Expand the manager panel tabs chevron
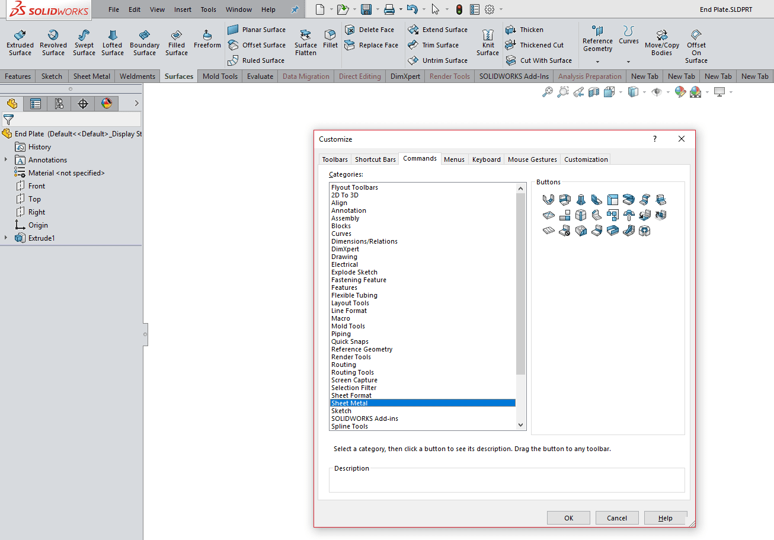The width and height of the screenshot is (774, 540). [x=137, y=104]
